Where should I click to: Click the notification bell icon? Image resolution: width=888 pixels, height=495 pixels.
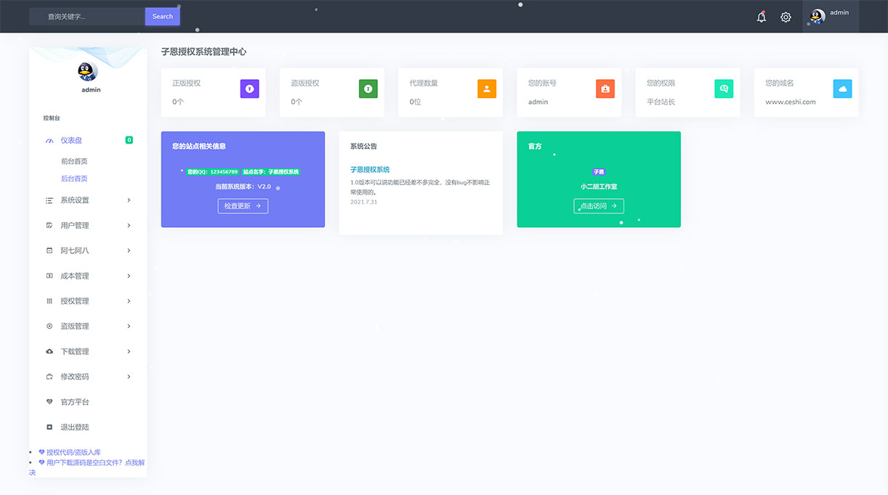(761, 17)
